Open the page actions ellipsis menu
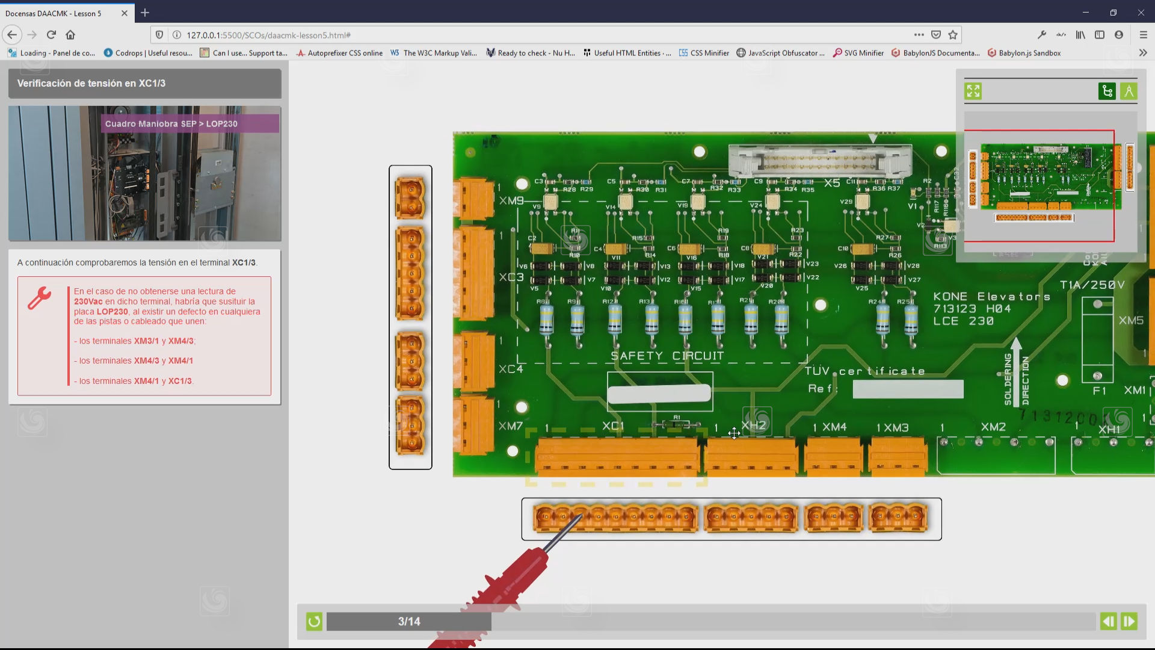 (x=919, y=35)
